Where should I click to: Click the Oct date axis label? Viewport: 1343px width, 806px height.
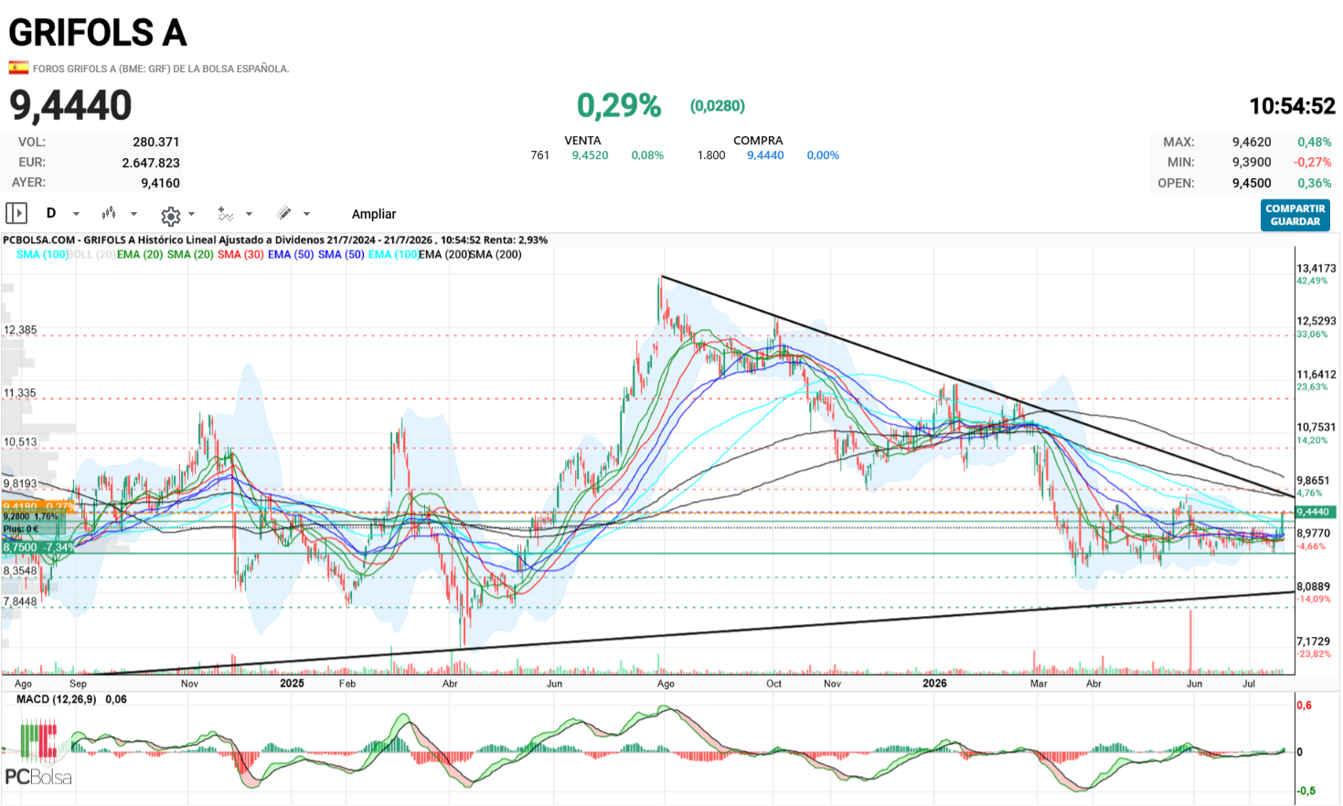point(773,684)
